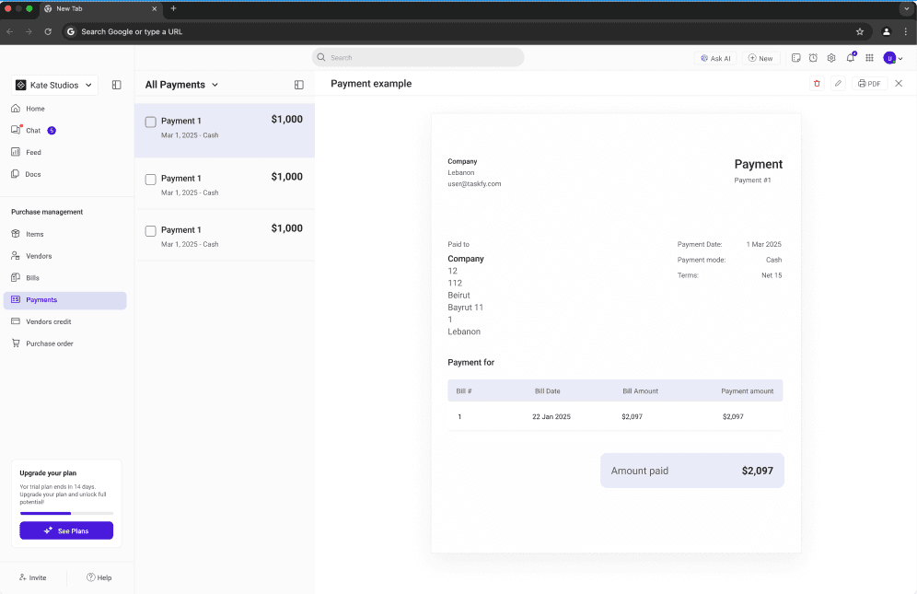Image resolution: width=917 pixels, height=594 pixels.
Task: Open Bills under Purchase management
Action: click(32, 278)
